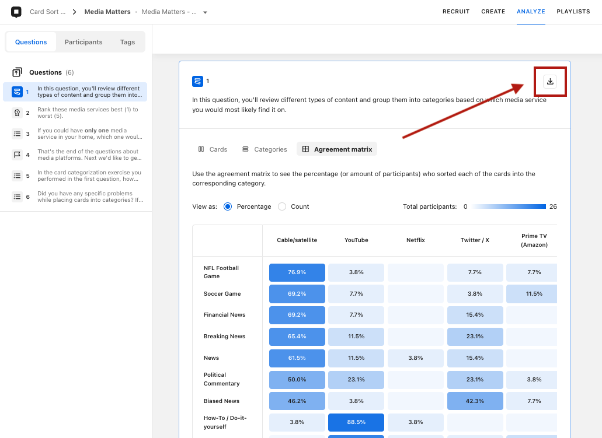Open question 4 end of the questions
Viewport: 602px width, 438px height.
tap(75, 155)
